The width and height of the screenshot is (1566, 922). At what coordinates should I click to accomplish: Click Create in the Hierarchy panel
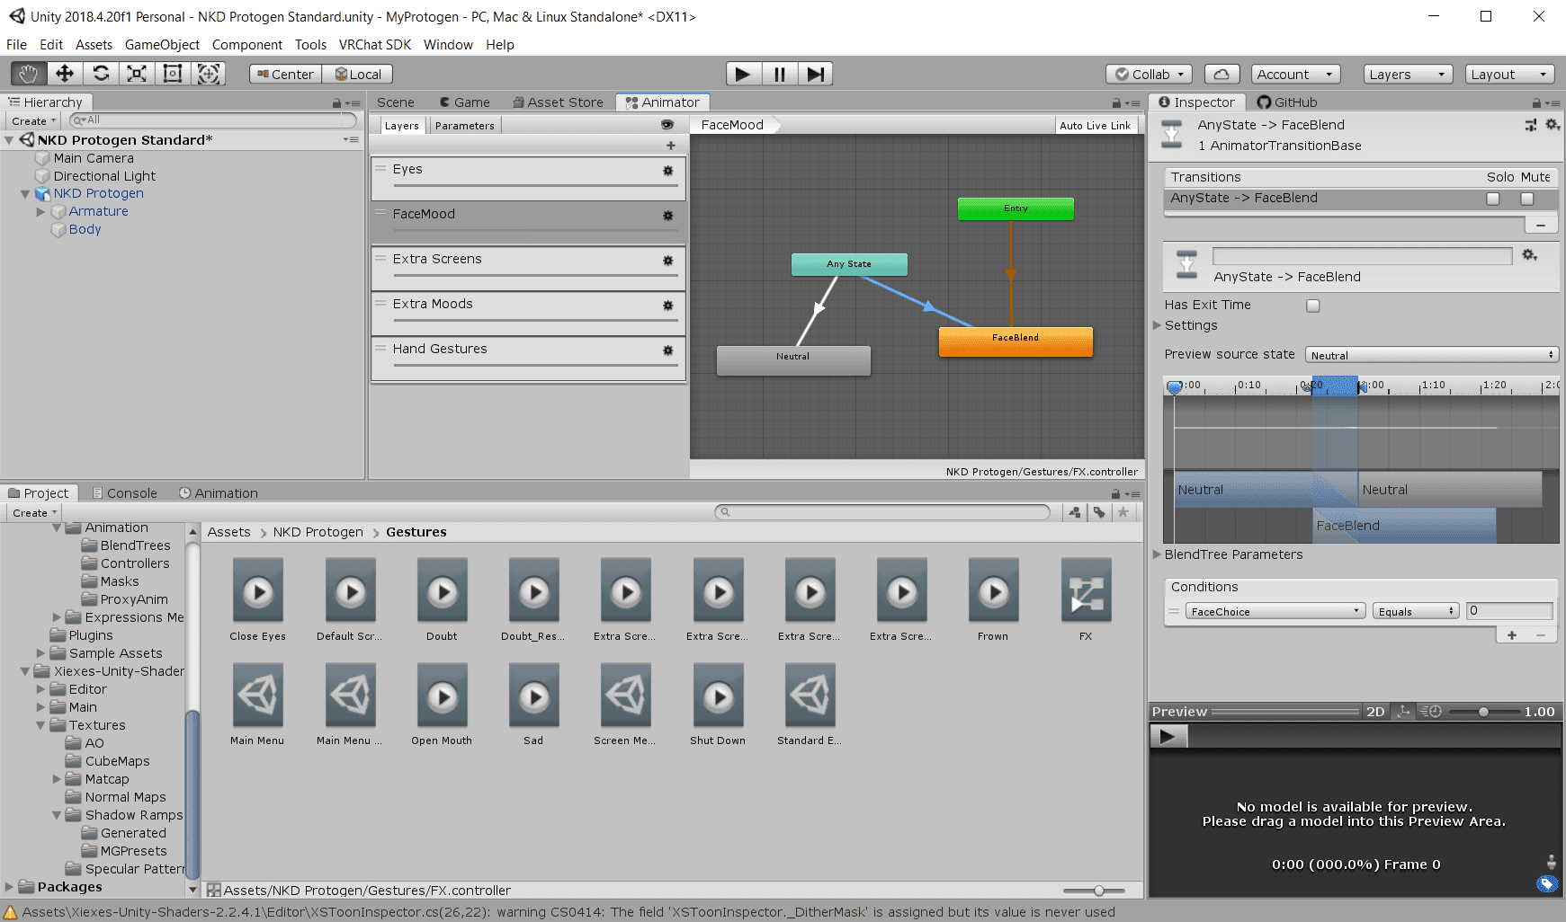click(33, 120)
